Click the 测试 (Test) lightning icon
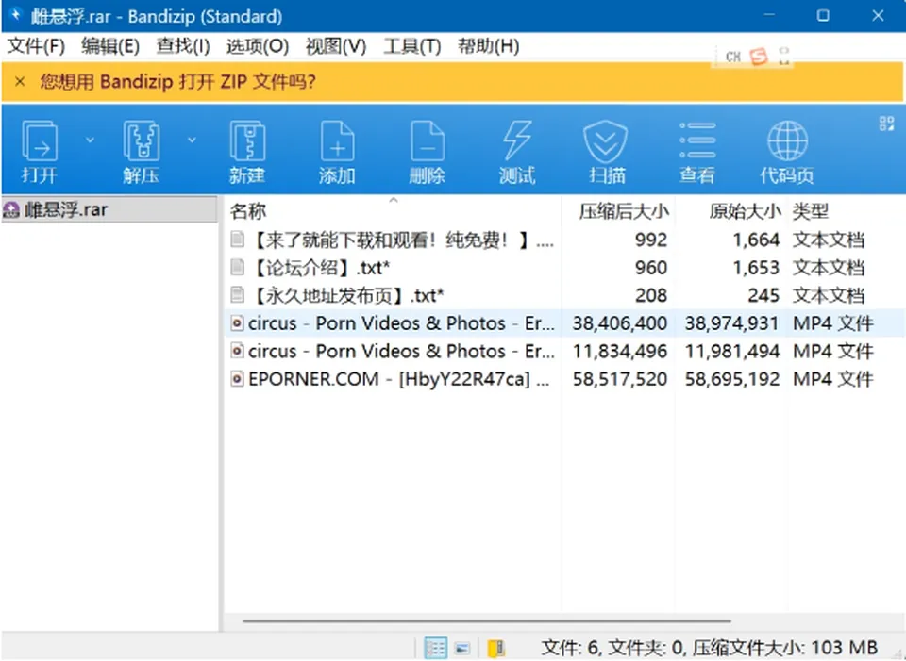 point(517,151)
